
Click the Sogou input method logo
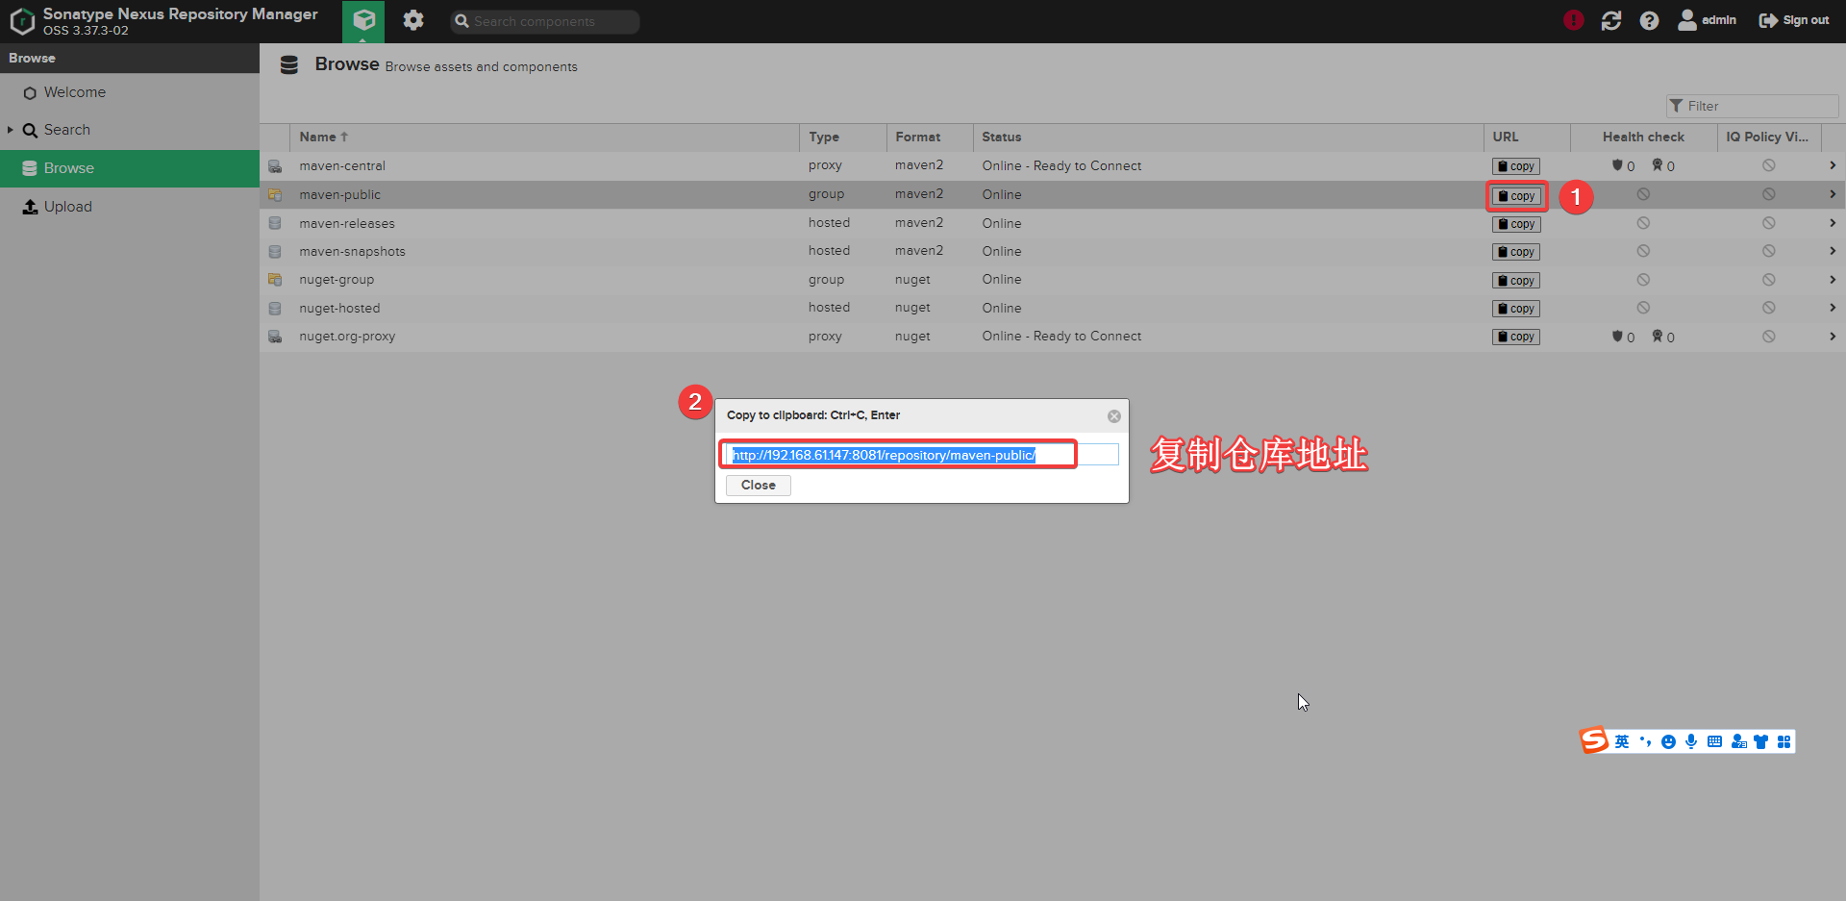coord(1593,740)
